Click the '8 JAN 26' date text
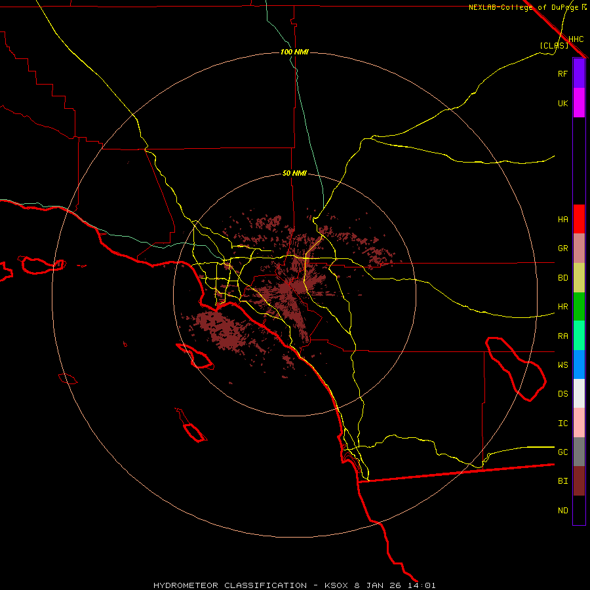The image size is (590, 590). click(x=378, y=585)
